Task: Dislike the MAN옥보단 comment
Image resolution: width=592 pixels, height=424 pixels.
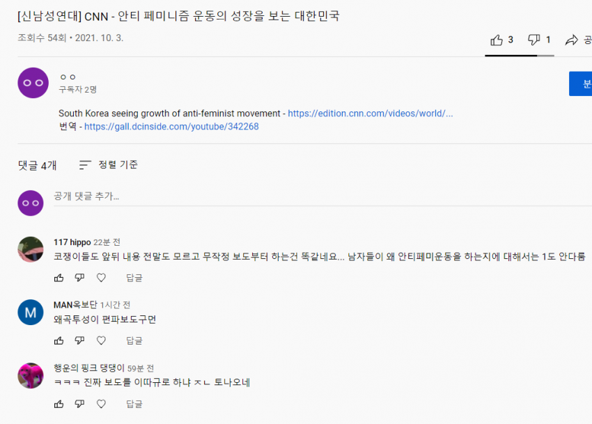Action: (79, 340)
